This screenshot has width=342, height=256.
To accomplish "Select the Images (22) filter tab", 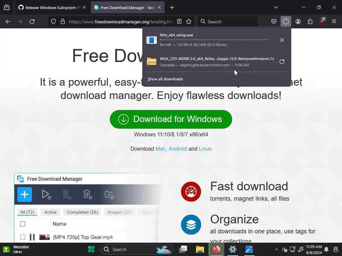I will coord(120,212).
